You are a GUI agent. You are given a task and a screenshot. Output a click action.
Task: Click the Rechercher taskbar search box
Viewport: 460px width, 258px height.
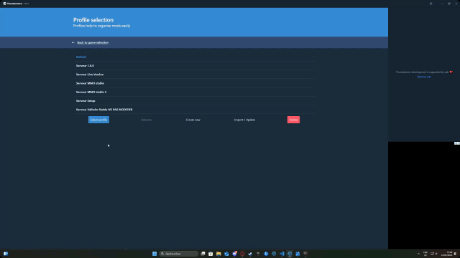pos(179,254)
